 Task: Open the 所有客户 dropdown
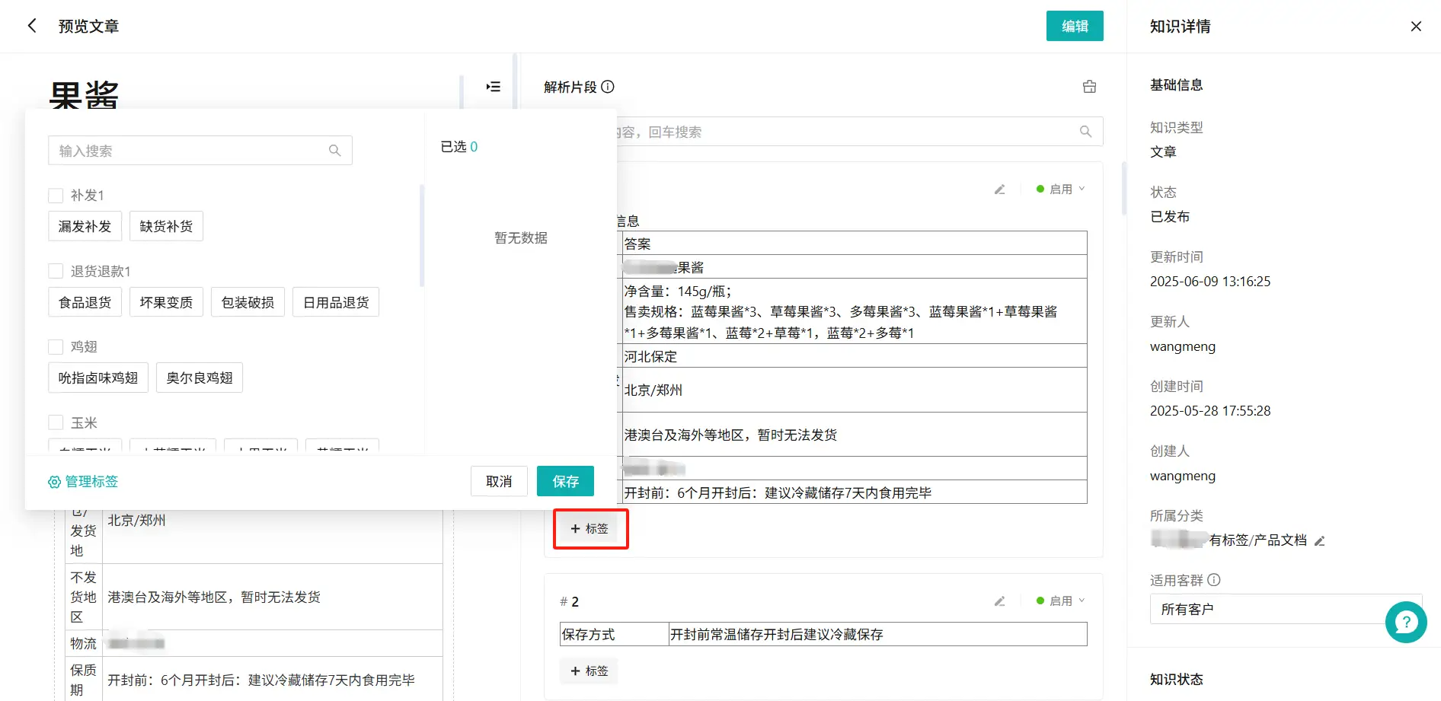coord(1286,609)
